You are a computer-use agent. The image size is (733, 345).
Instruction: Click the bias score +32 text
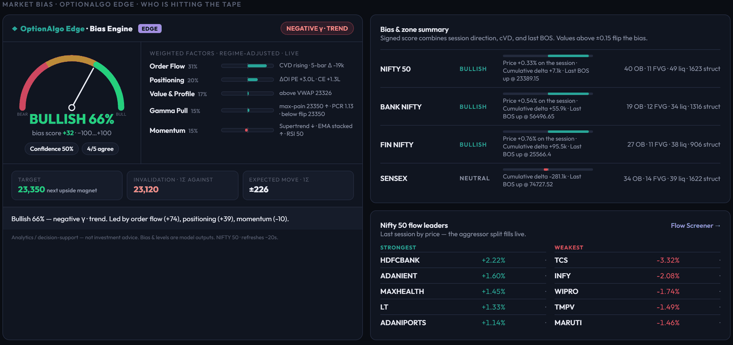72,133
